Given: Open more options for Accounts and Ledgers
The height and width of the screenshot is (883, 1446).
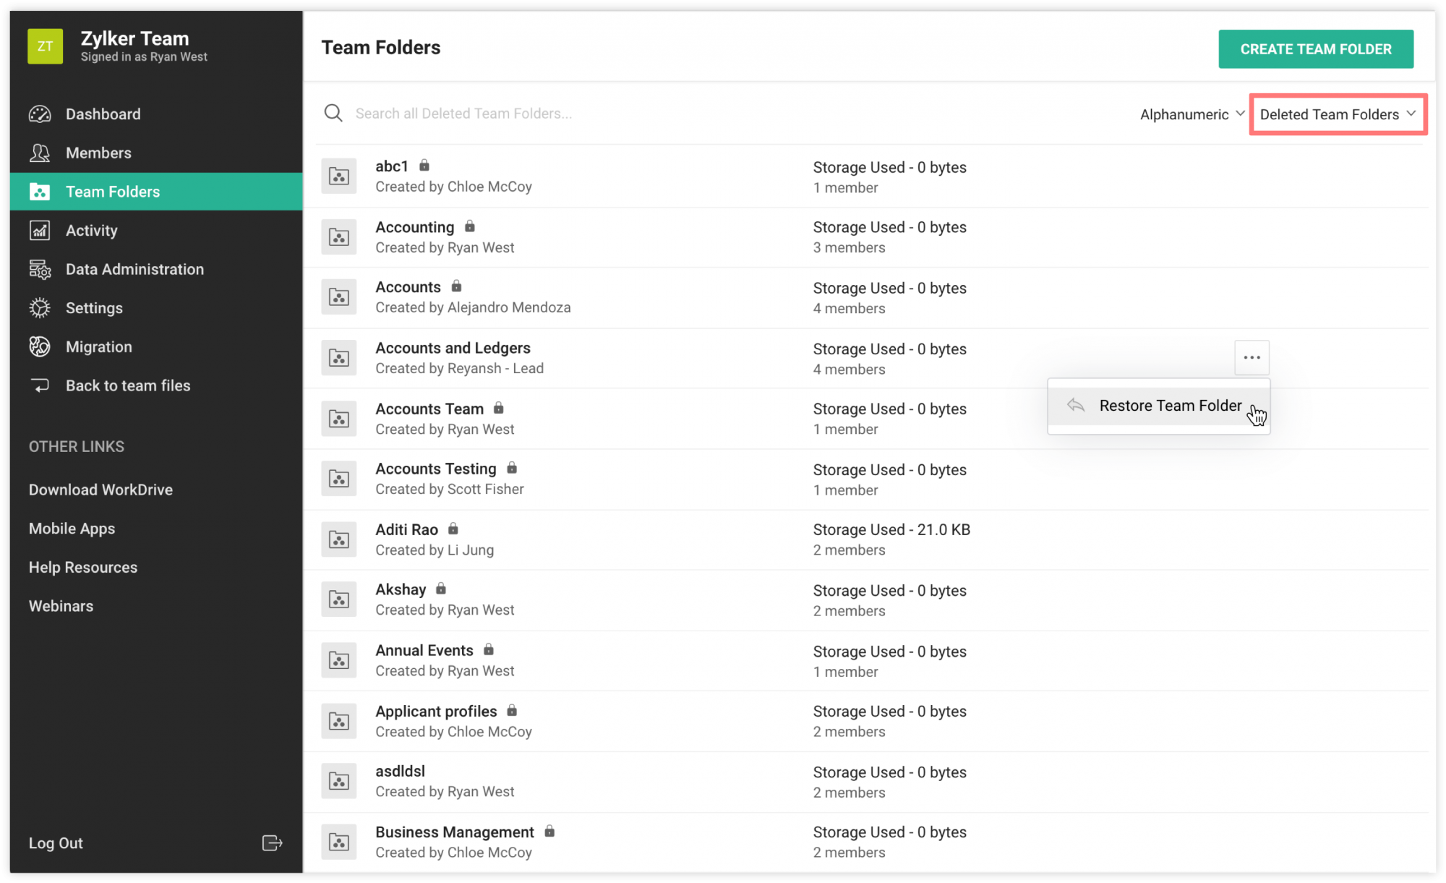Looking at the screenshot, I should coord(1252,357).
